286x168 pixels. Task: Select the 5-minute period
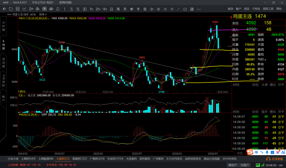71,9
